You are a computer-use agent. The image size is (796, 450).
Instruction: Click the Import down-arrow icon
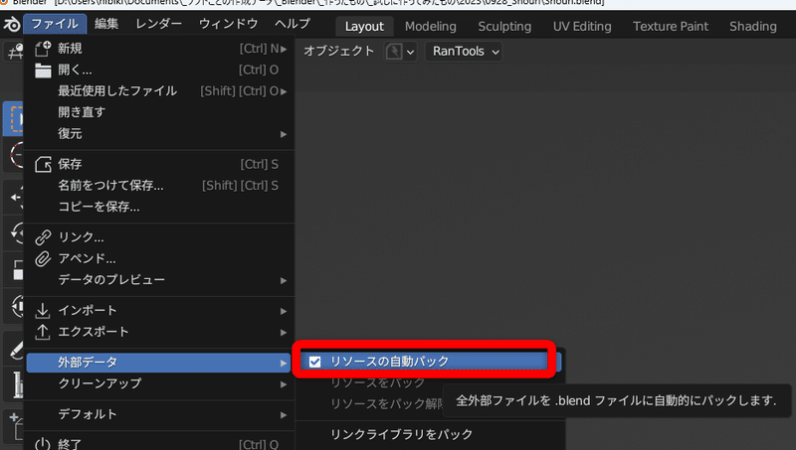click(x=43, y=310)
